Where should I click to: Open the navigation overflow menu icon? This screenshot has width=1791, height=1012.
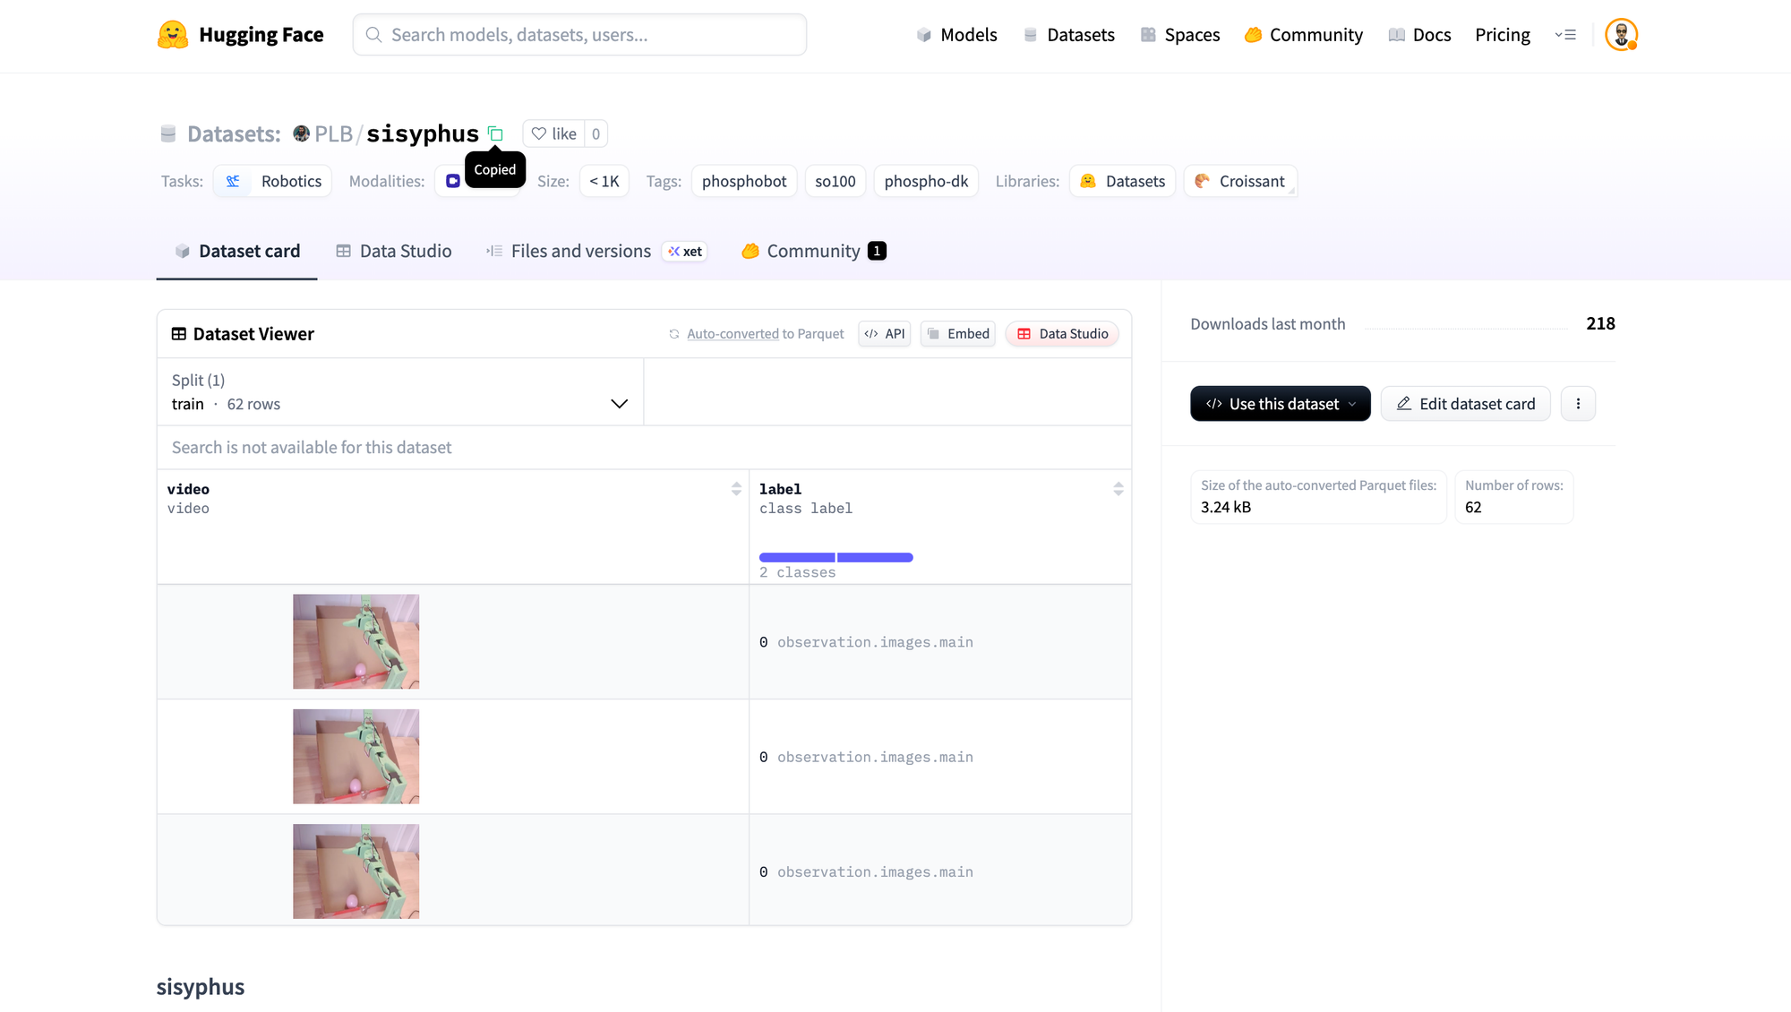(x=1565, y=35)
